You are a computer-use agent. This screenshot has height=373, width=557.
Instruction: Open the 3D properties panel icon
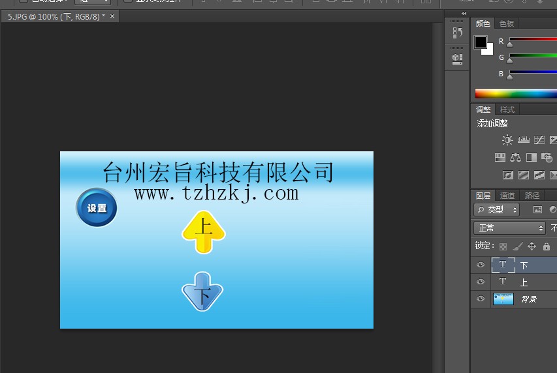pyautogui.click(x=457, y=59)
